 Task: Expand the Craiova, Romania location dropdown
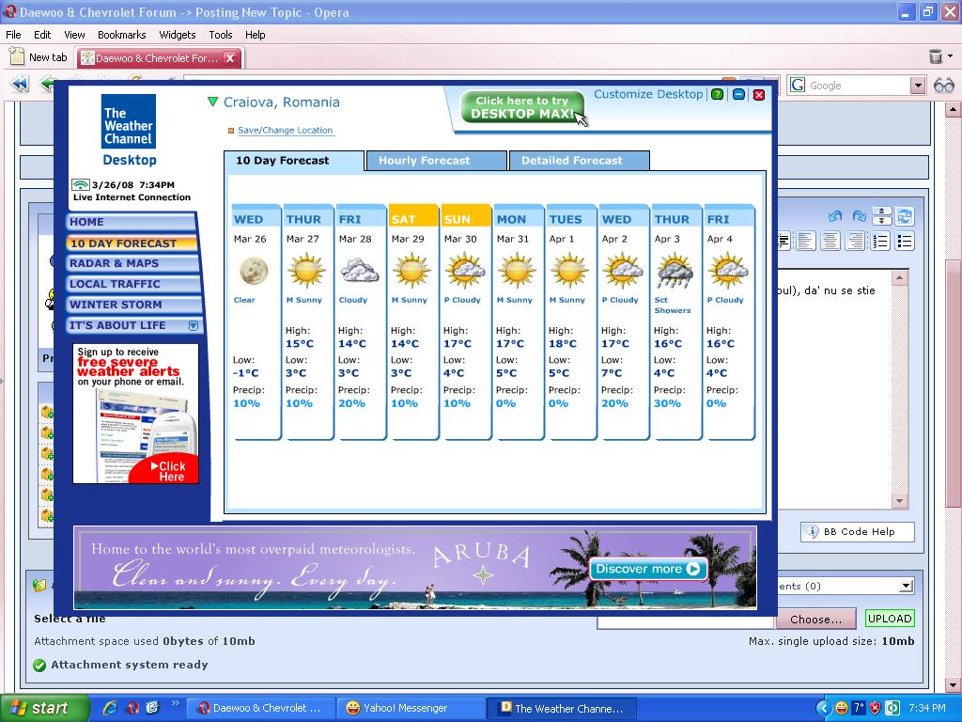(213, 102)
